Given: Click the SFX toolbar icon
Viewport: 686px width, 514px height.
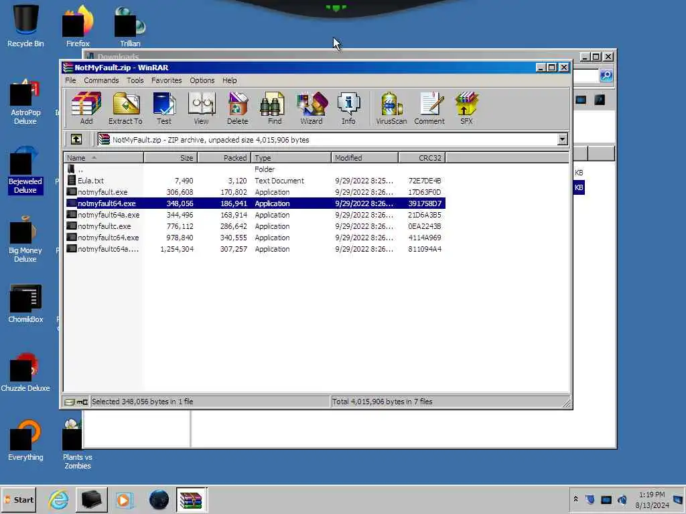Looking at the screenshot, I should (466, 108).
